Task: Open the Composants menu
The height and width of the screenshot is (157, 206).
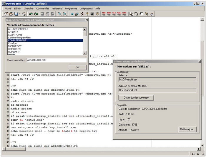Action: [86, 9]
